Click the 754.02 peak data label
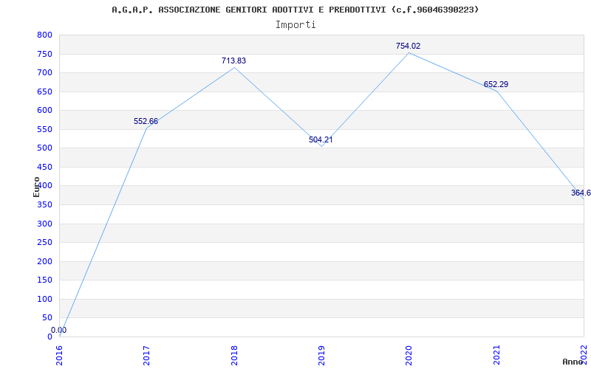This screenshot has width=591, height=369. (408, 46)
